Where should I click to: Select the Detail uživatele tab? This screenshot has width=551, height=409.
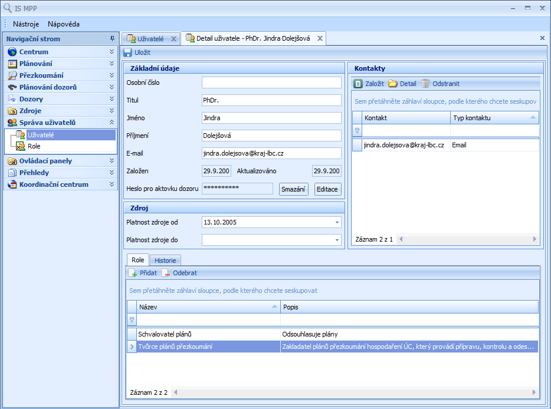coord(253,38)
